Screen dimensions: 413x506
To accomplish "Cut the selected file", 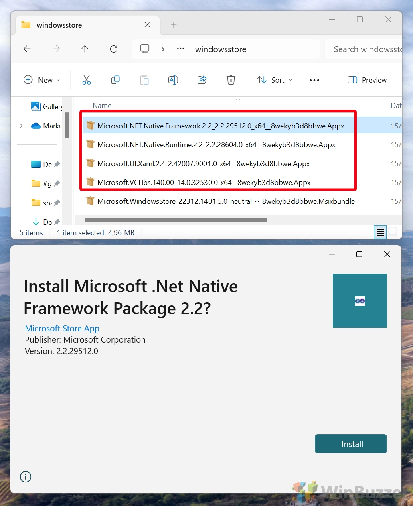I will 87,80.
